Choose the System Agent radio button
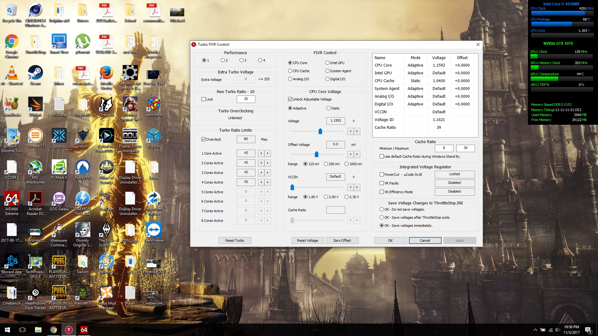This screenshot has width=598, height=336. pos(338,71)
